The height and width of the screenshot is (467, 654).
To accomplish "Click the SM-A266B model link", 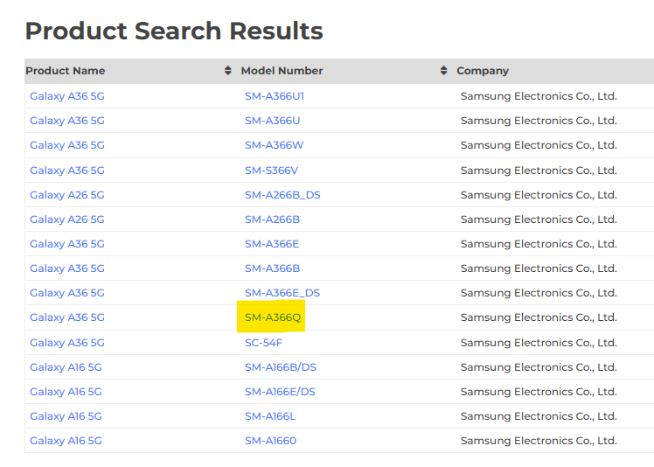I will [x=273, y=220].
